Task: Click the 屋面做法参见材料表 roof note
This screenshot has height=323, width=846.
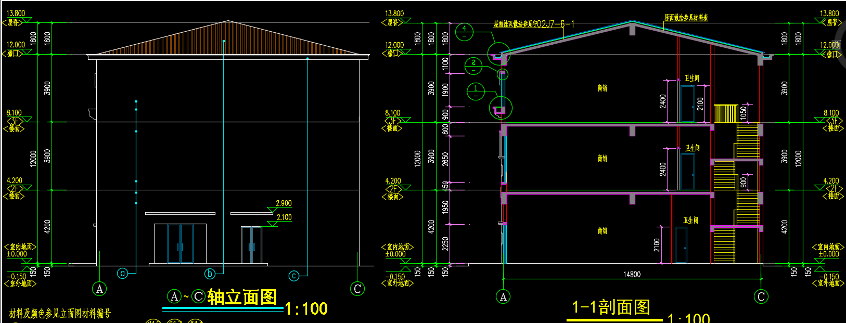Action: [x=686, y=18]
